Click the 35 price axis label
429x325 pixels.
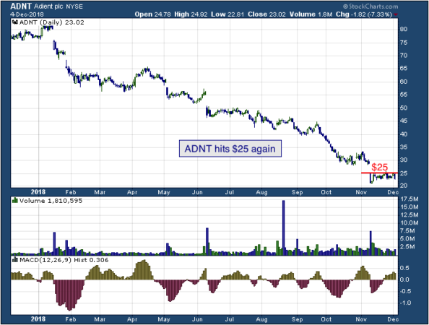pyautogui.click(x=404, y=147)
